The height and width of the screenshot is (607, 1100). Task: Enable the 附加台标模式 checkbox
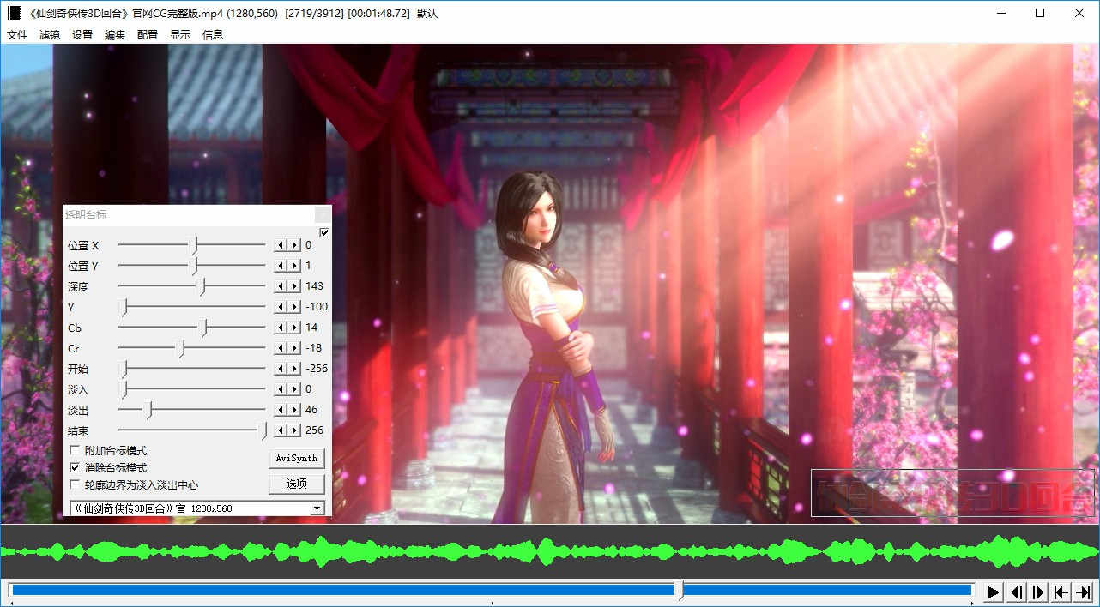click(75, 451)
